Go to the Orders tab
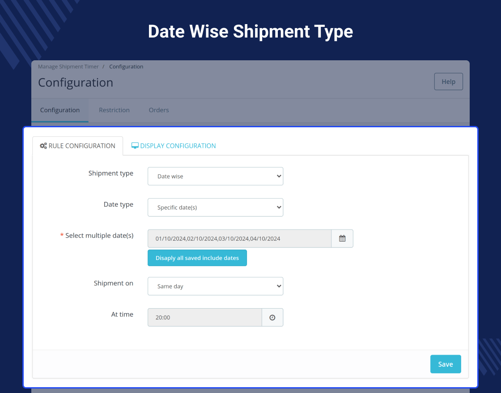 159,110
